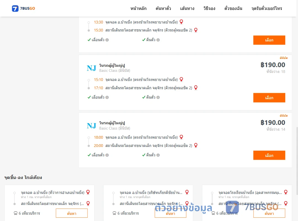
Task: Click ที่นั่งว่าง: 14 seat count
Action: [x=276, y=129]
